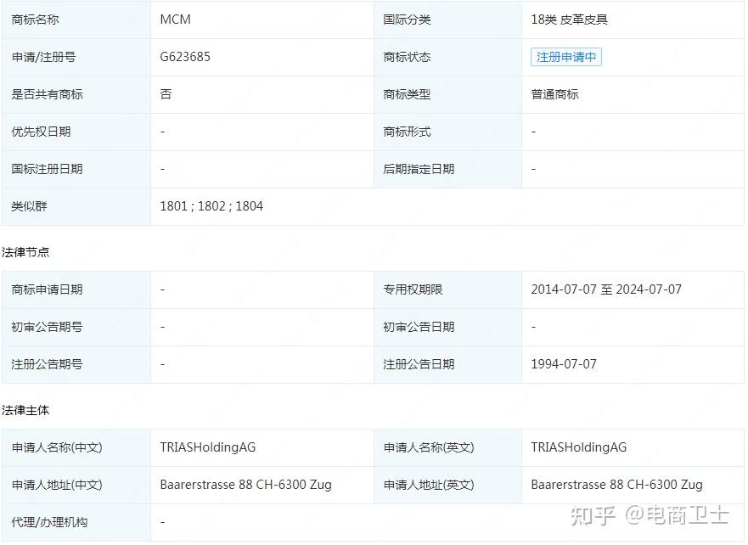
Task: Click the 申请人名称(中文) label cell
Action: click(76, 447)
